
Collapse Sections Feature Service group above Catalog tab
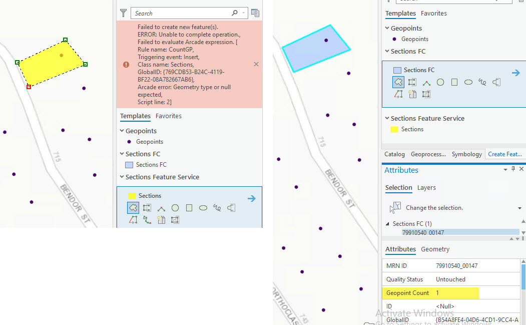tap(387, 118)
